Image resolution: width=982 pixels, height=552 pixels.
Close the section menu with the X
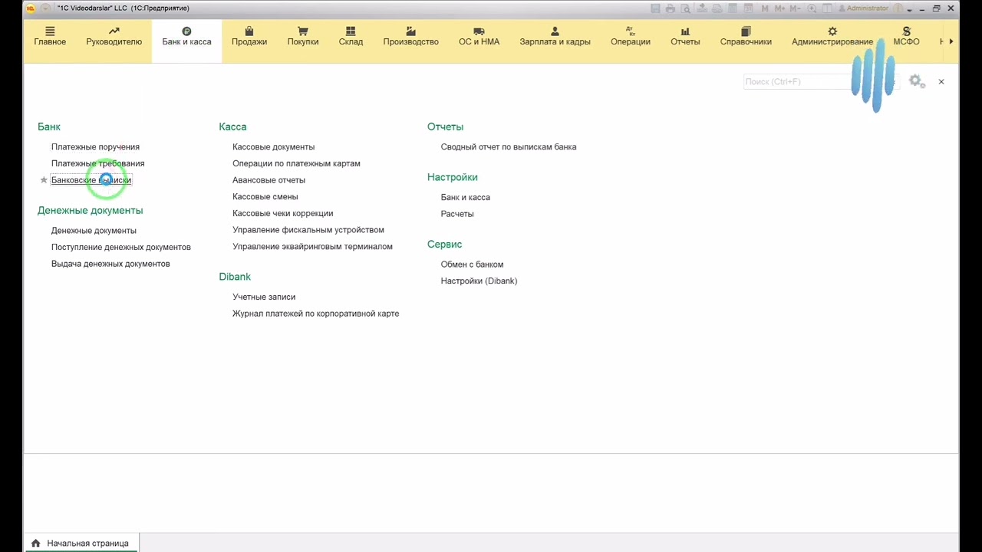coord(941,81)
